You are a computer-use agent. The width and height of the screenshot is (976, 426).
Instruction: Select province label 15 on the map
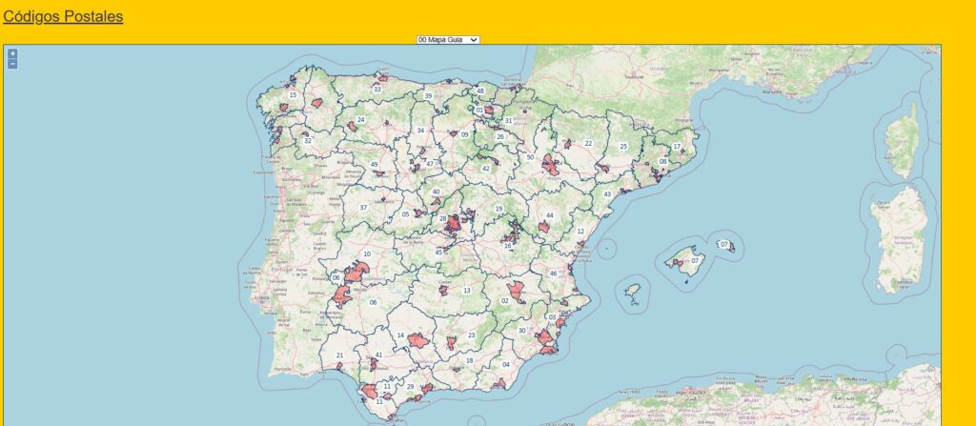click(x=293, y=95)
